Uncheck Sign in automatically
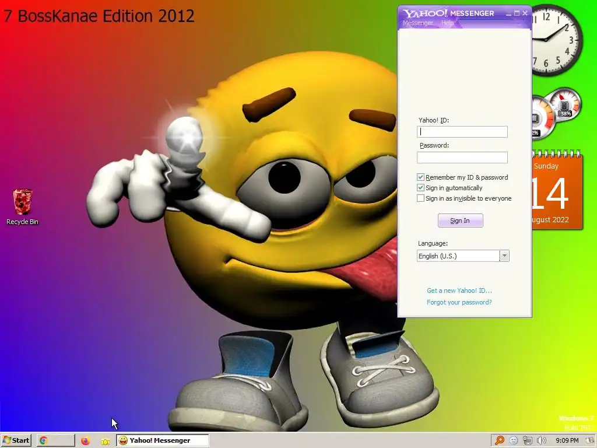This screenshot has width=597, height=448. click(x=421, y=188)
